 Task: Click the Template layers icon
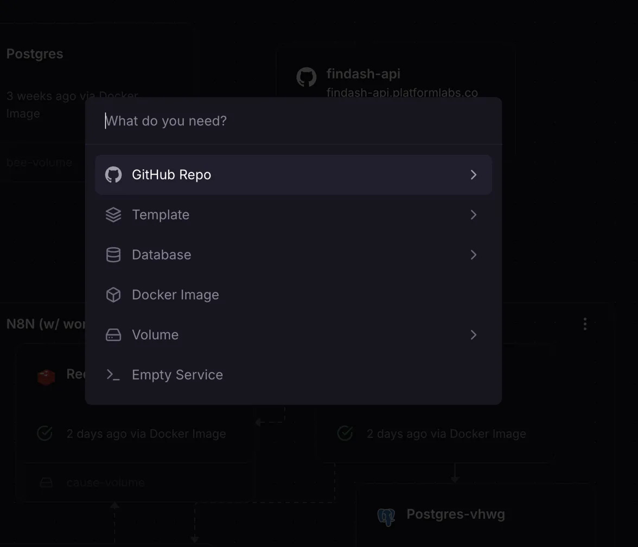click(113, 214)
